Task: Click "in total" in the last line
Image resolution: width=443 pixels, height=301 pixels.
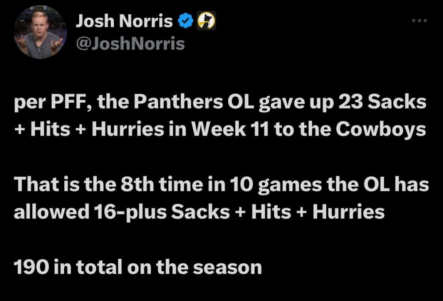Action: click(85, 267)
